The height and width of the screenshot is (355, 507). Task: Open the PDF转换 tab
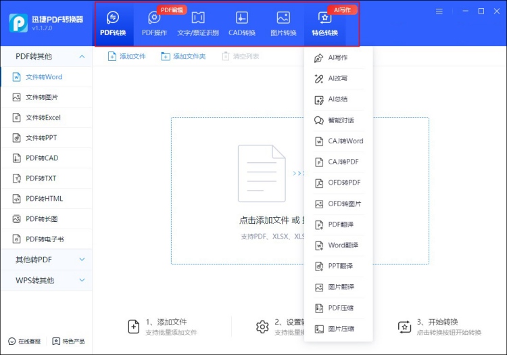(x=113, y=24)
